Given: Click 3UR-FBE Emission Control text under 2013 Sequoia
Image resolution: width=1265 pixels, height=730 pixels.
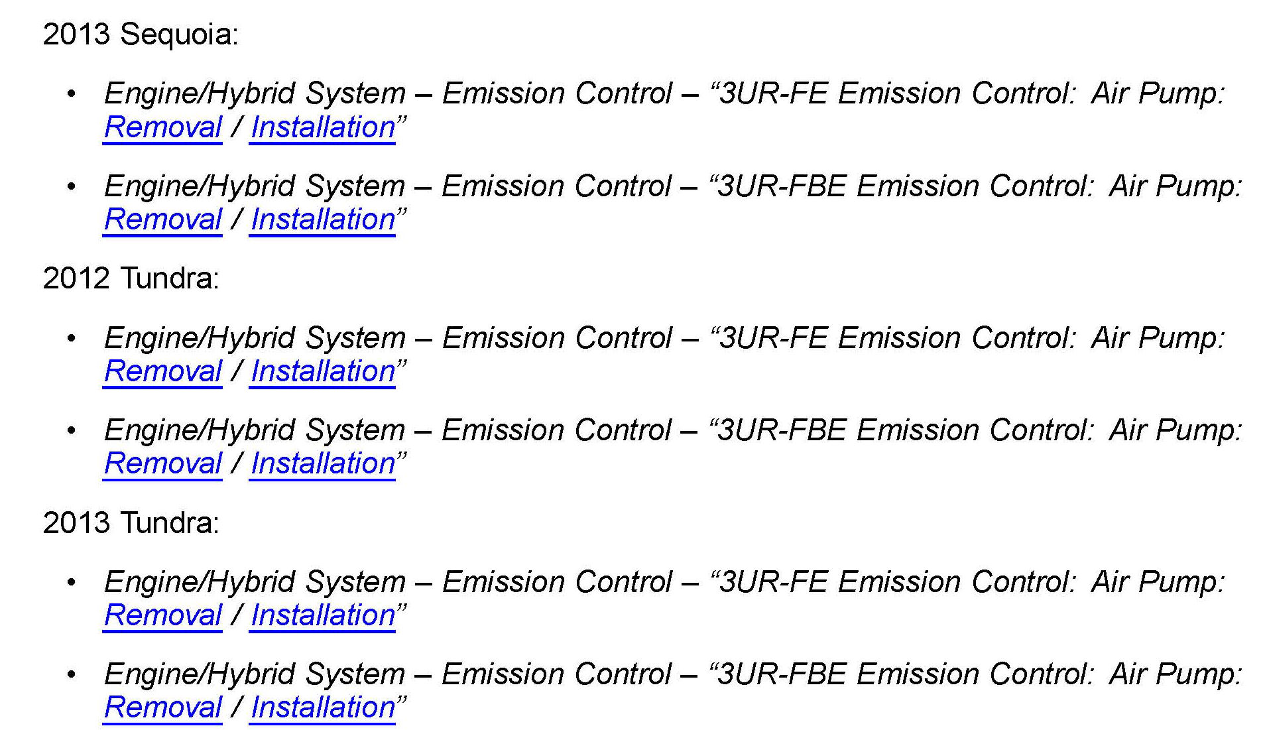Looking at the screenshot, I should [x=904, y=186].
